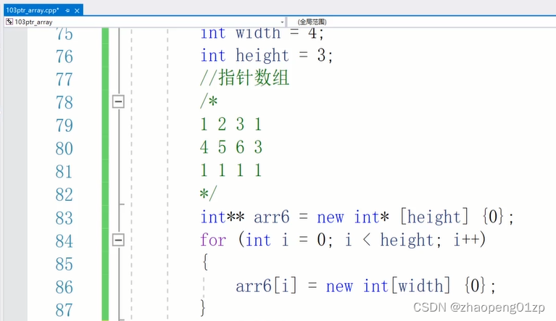Screen dimensions: 556x321
Task: Open the 103ptr_array project scope dropdown
Action: [x=145, y=22]
